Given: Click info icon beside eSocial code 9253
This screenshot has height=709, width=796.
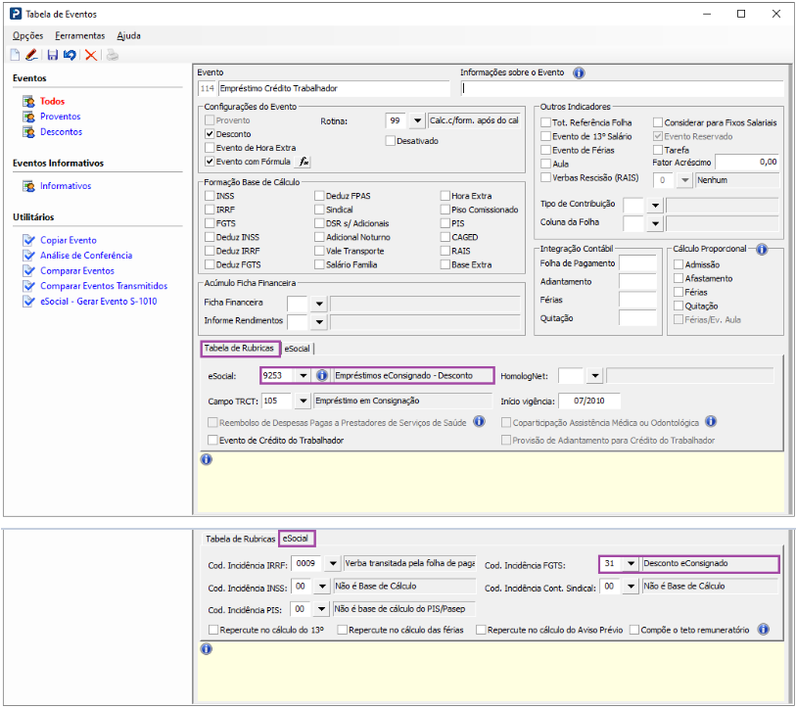Looking at the screenshot, I should tap(322, 375).
